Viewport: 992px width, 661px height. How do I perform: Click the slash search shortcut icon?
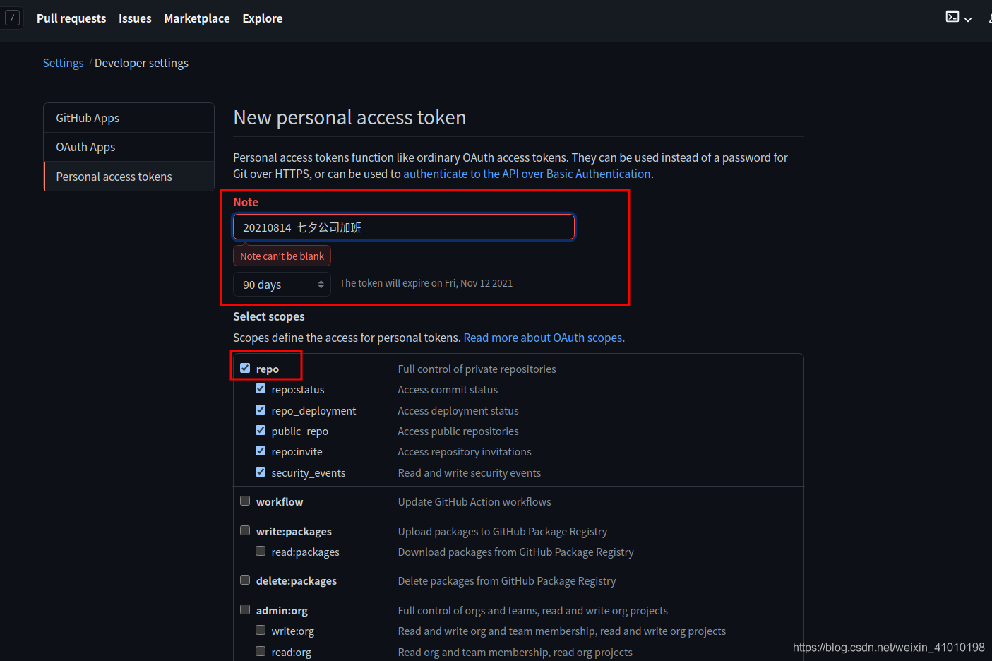(12, 18)
